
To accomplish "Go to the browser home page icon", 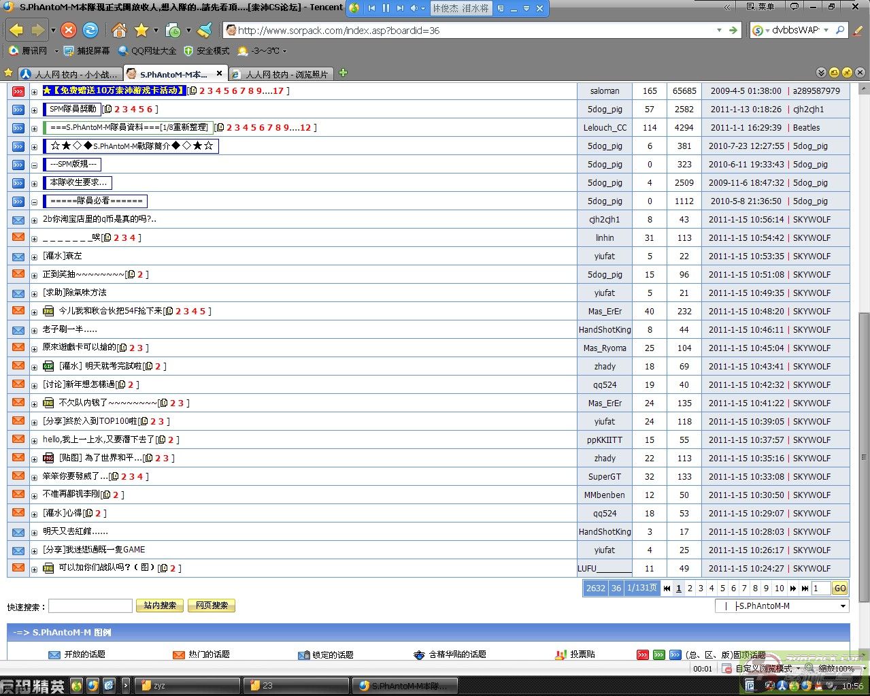I will [119, 30].
